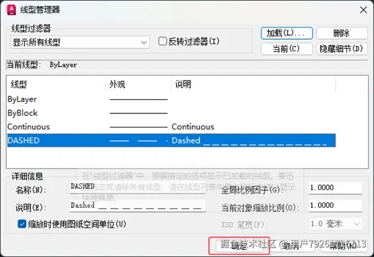Click the 帮助(H) button
Image resolution: width=374 pixels, height=257 pixels.
tap(344, 246)
